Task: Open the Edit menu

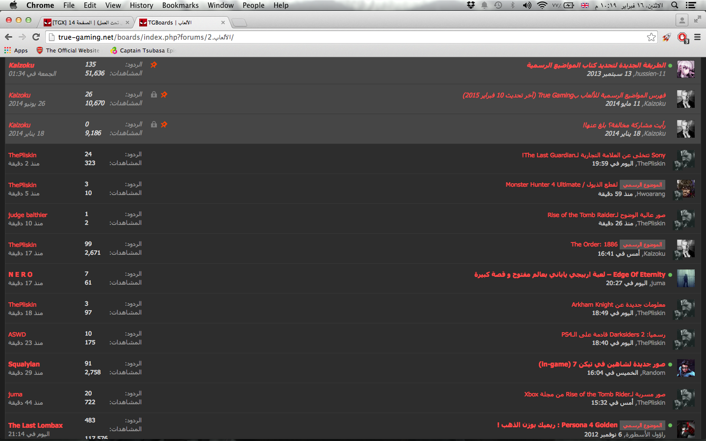Action: 90,5
